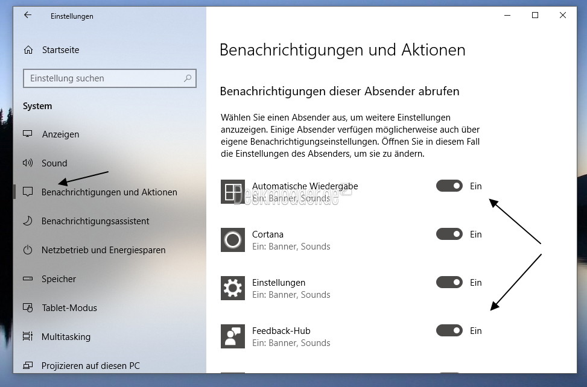
Task: Disable the Cortana notifications toggle
Action: [x=449, y=234]
